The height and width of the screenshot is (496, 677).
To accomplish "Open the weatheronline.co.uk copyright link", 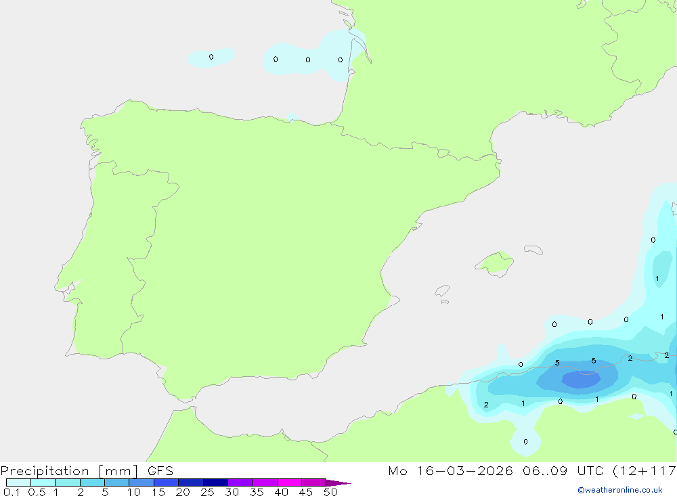I will coord(620,490).
